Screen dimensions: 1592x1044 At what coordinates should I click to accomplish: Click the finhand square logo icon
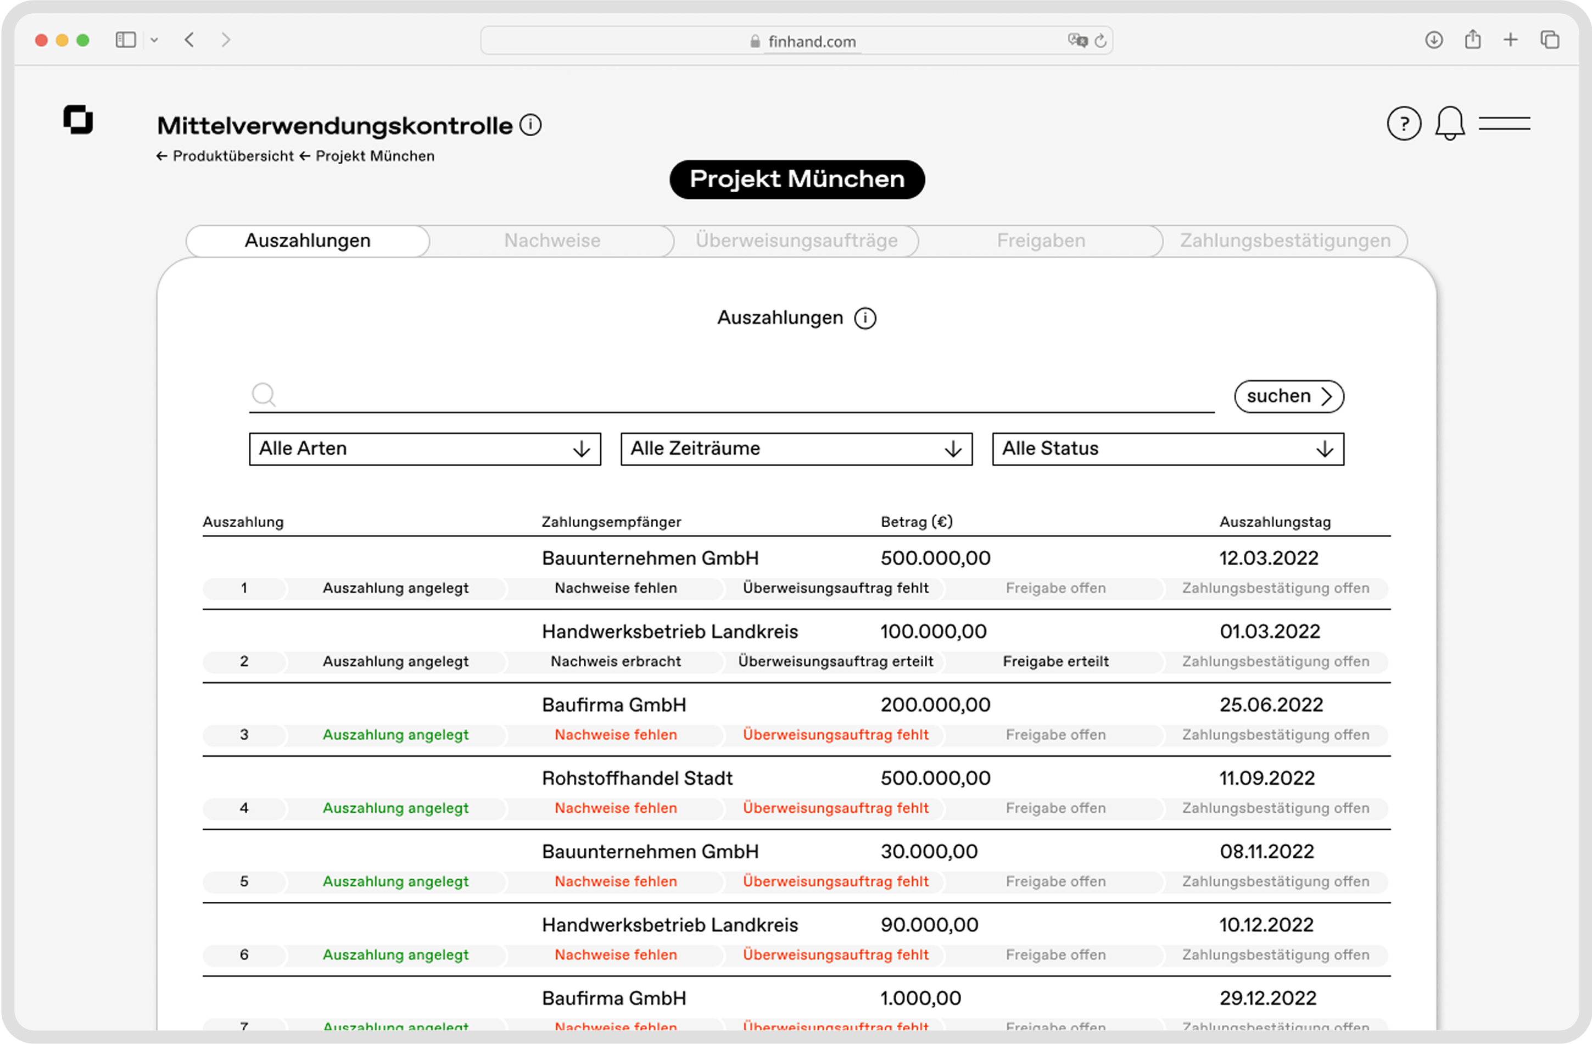pos(79,120)
